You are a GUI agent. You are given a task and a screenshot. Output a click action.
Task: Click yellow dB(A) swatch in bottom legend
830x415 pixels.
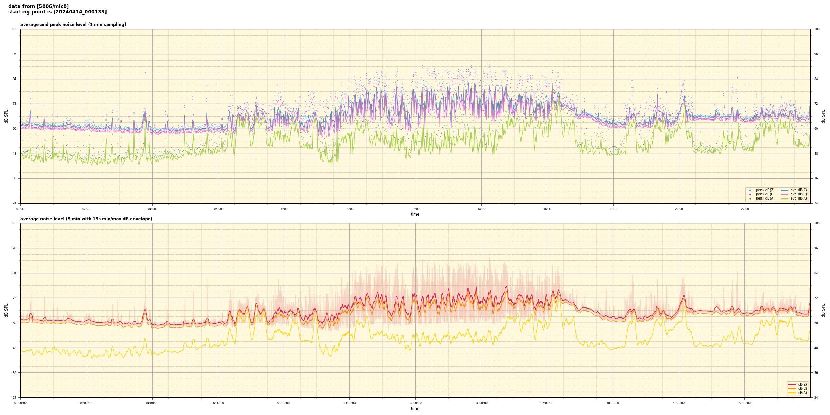click(x=792, y=393)
